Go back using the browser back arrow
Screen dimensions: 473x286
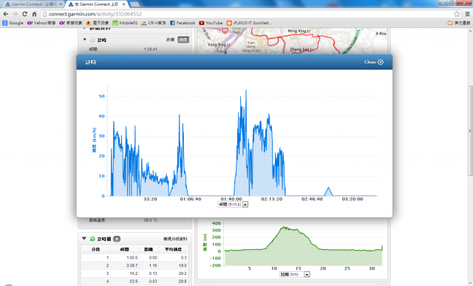coord(6,14)
